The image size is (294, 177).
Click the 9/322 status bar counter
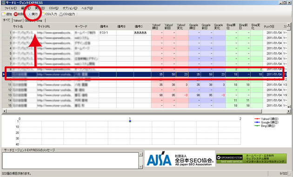(283, 174)
